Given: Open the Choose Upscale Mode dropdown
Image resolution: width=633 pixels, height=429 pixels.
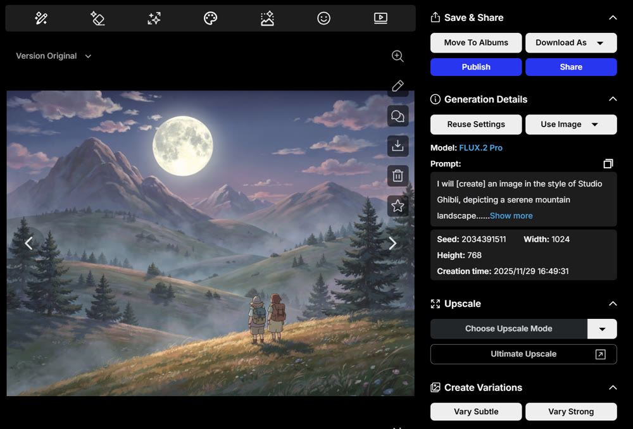Looking at the screenshot, I should pos(602,329).
